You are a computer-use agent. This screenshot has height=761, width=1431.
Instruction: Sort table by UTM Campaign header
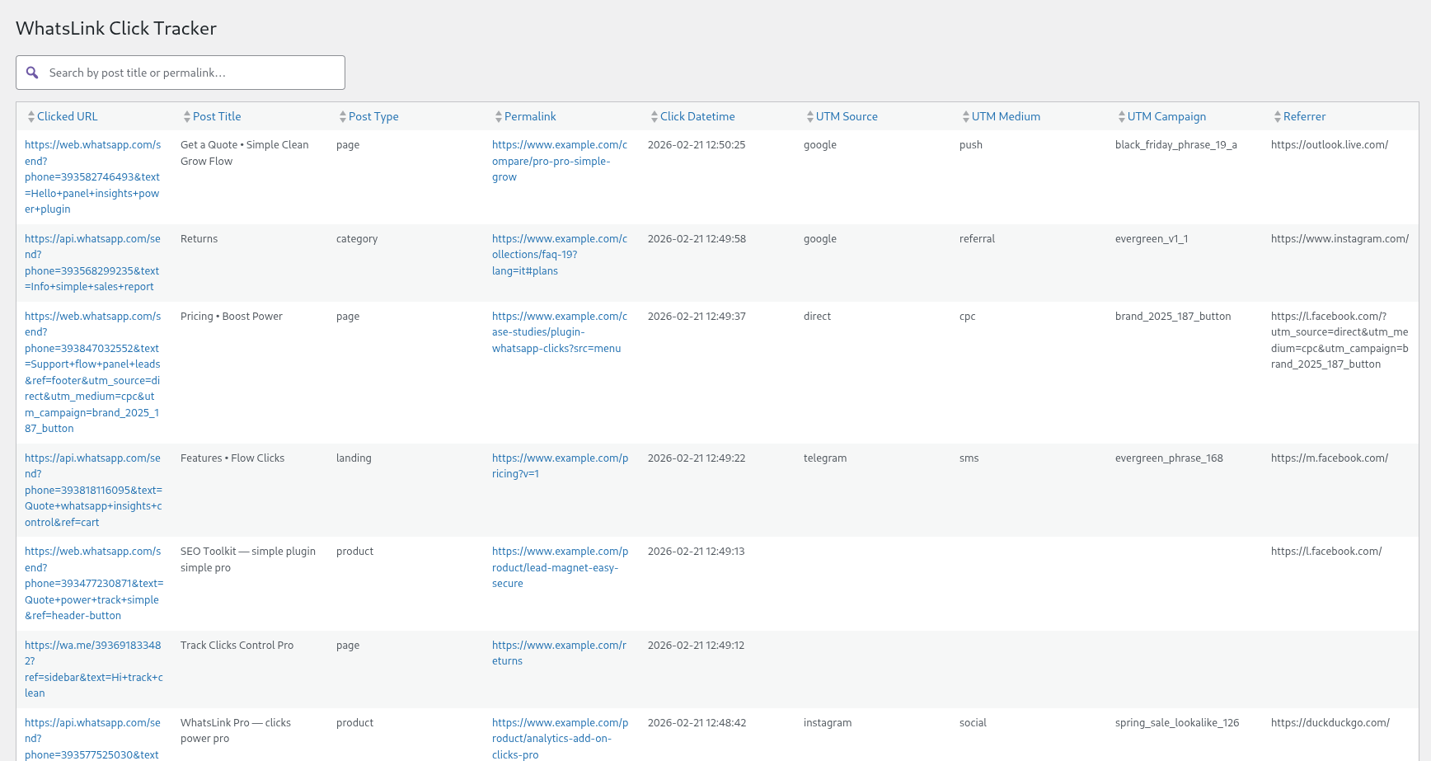1166,117
